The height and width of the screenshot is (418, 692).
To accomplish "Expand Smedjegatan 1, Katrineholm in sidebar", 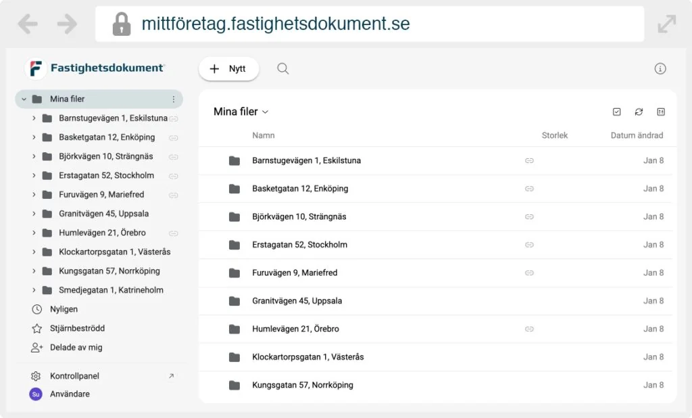I will click(34, 290).
